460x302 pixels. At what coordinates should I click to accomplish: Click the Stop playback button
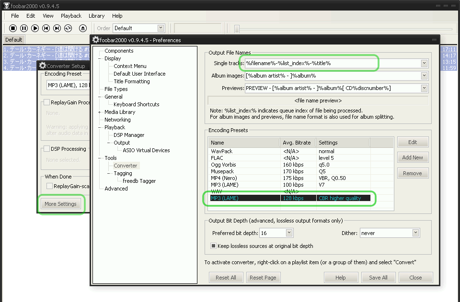point(13,28)
